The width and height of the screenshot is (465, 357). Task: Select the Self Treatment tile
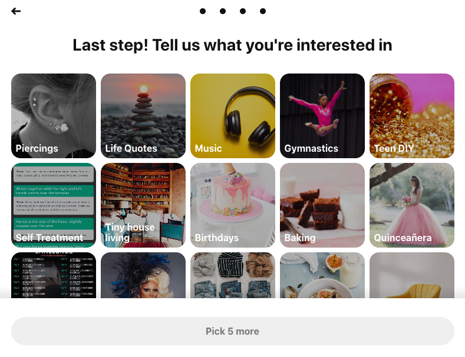click(x=54, y=205)
